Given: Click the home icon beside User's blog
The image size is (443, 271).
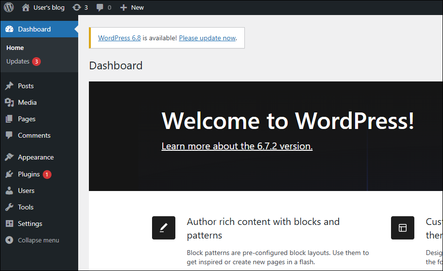Looking at the screenshot, I should pos(26,7).
